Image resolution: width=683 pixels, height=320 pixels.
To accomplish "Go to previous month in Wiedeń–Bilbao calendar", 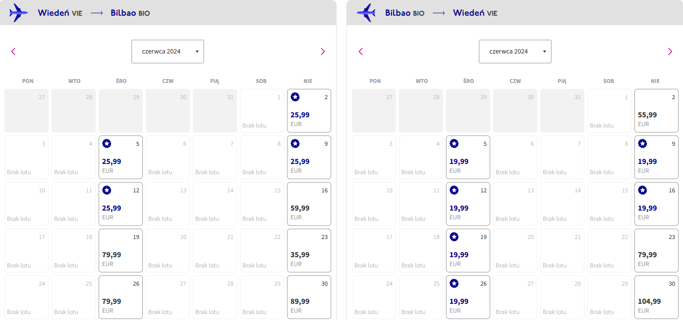I will click(x=13, y=52).
